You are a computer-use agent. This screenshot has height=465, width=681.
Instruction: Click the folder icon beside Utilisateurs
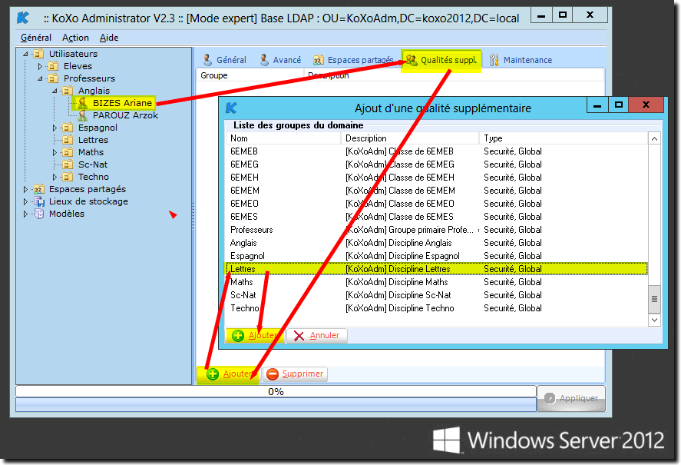[x=38, y=54]
